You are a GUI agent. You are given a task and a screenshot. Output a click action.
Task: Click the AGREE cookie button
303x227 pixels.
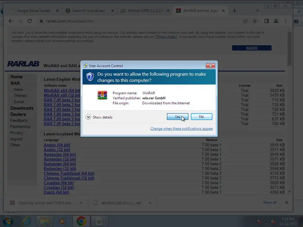(x=252, y=48)
